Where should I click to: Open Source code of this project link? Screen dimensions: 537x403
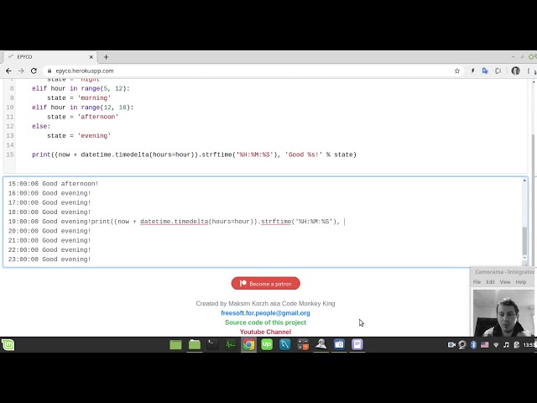pyautogui.click(x=265, y=322)
